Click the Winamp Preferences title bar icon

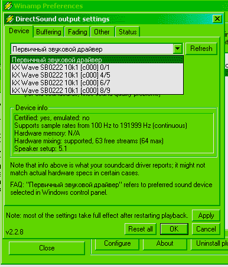[8, 6]
